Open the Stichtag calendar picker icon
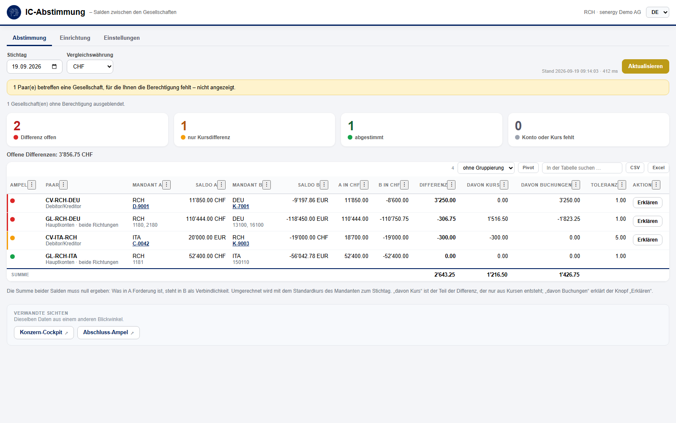Image resolution: width=676 pixels, height=423 pixels. (54, 66)
